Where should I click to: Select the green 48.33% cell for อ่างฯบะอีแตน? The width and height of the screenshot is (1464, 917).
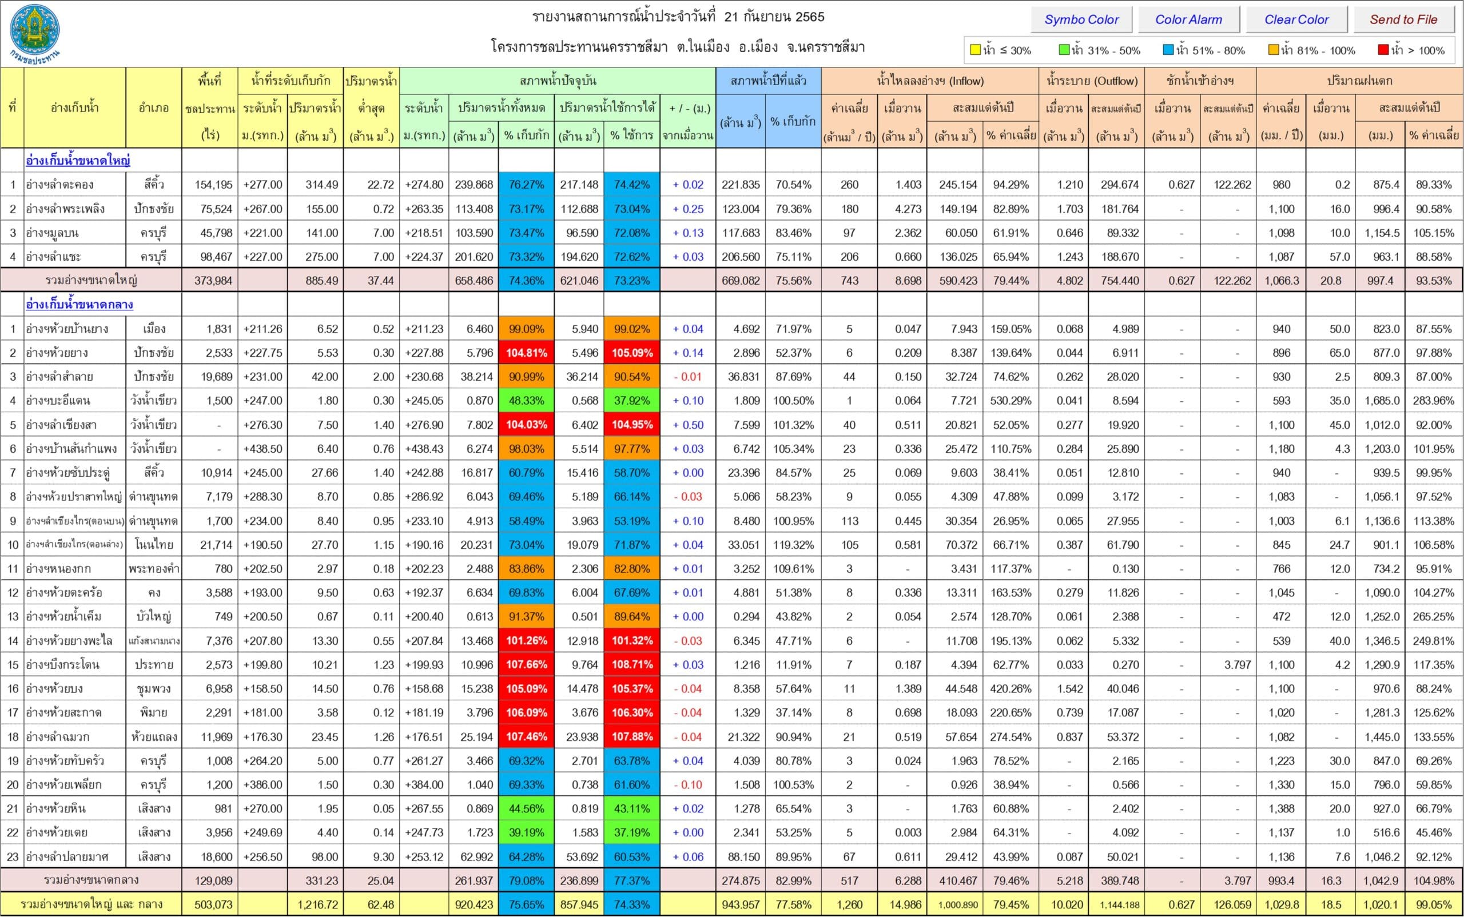click(x=526, y=400)
